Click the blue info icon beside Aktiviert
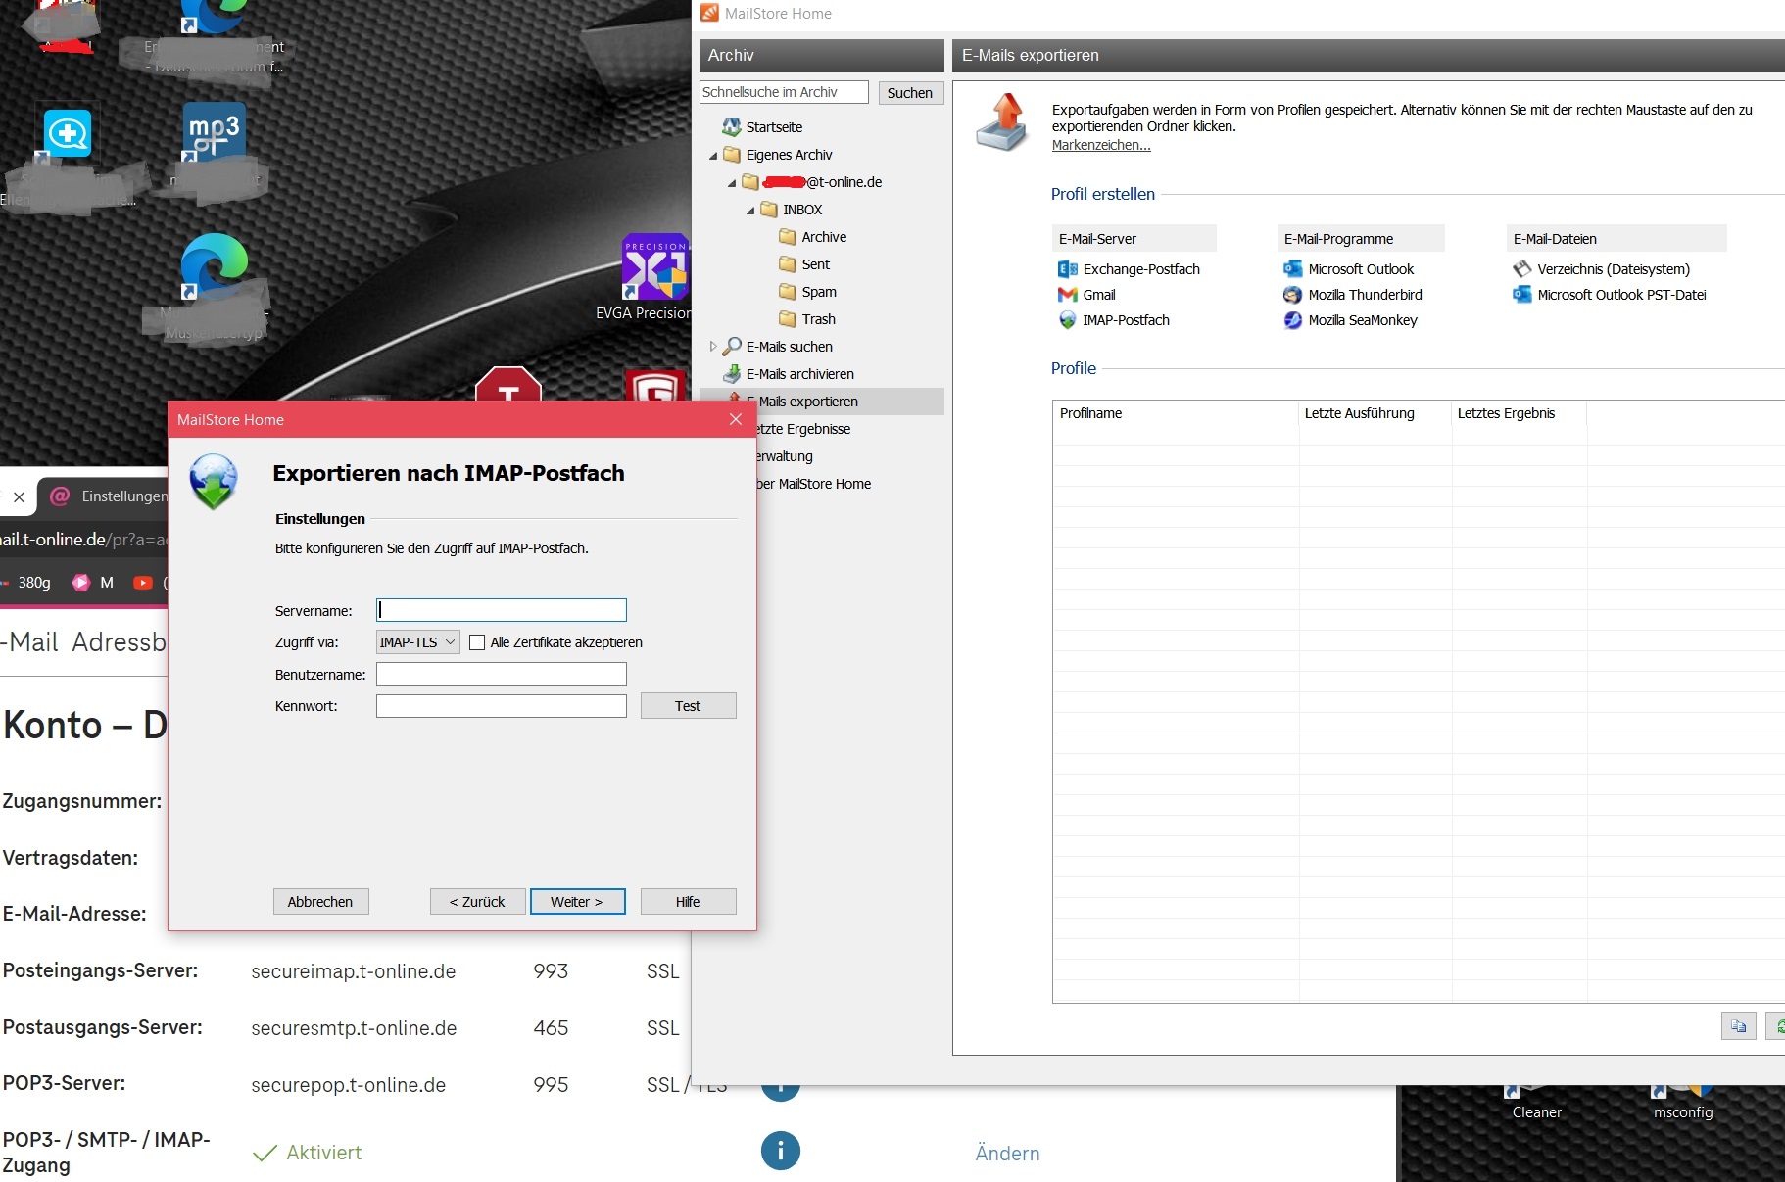Viewport: 1785px width, 1182px height. tap(780, 1152)
